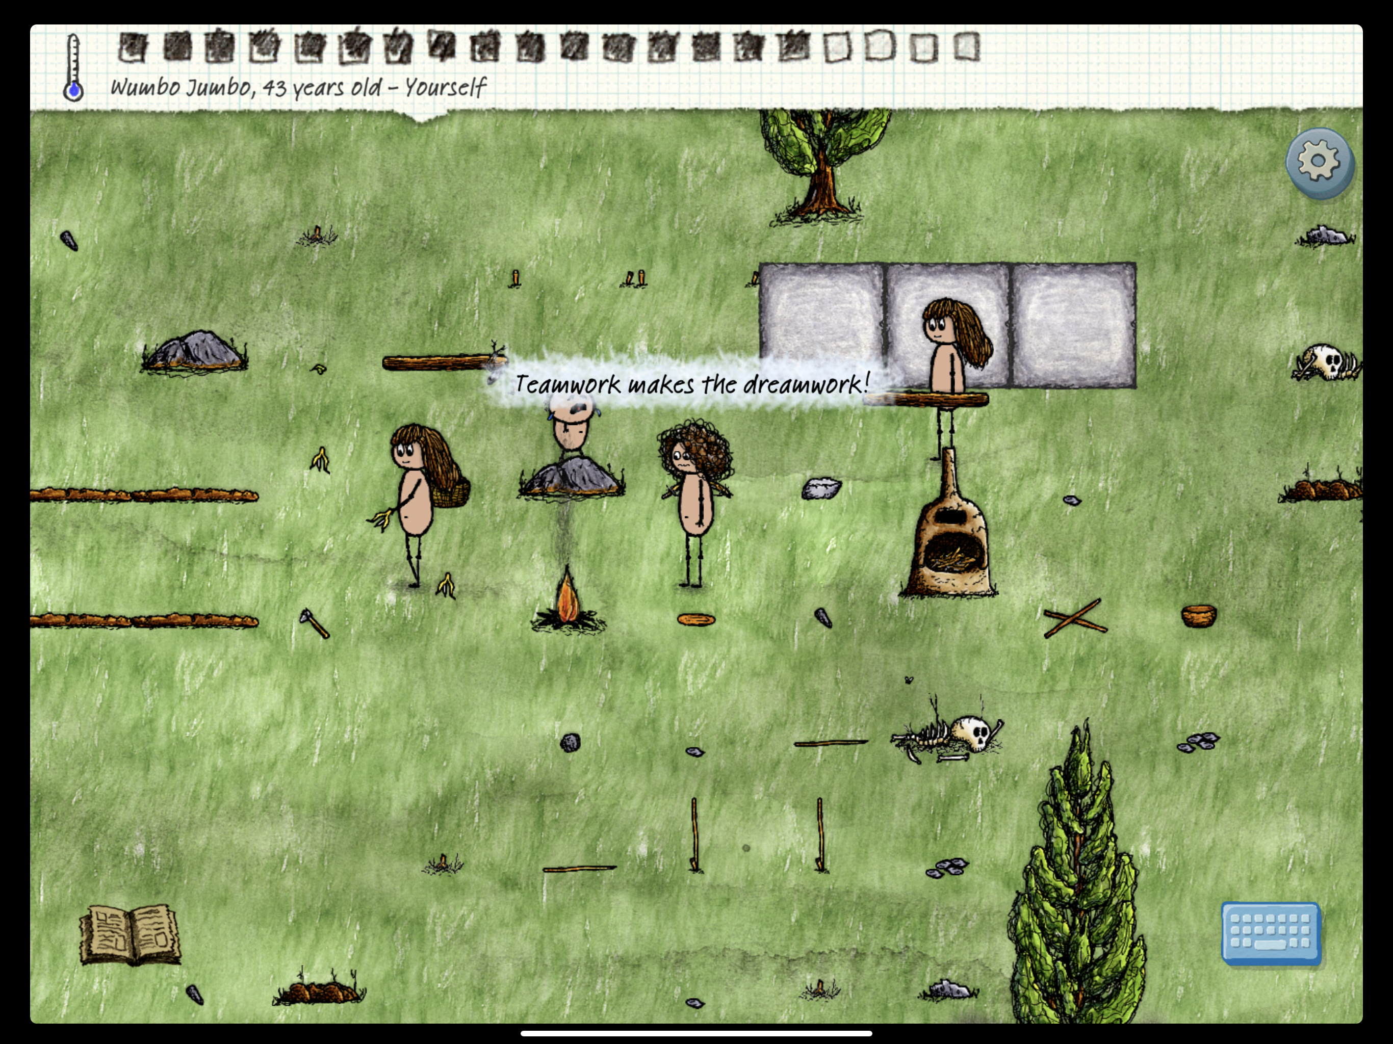Open the settings gear
This screenshot has height=1044, width=1393.
[1319, 163]
